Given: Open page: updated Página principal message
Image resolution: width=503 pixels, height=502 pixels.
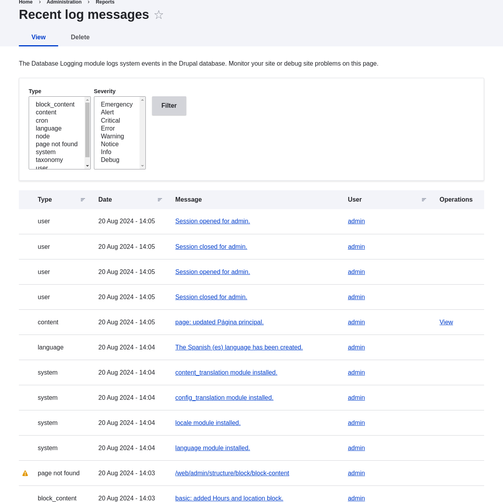Looking at the screenshot, I should tap(219, 322).
